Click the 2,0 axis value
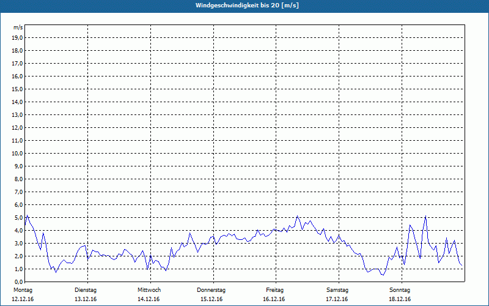 (x=18, y=256)
